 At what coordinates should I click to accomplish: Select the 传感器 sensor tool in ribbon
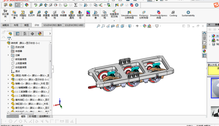pos(63,13)
